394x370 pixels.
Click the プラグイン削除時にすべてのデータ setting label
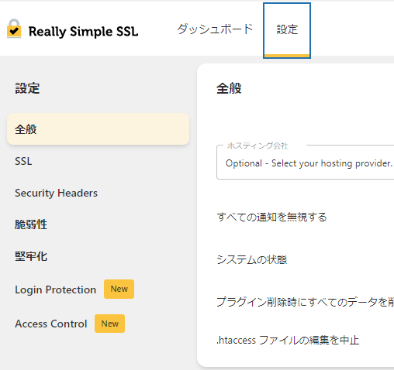tap(306, 302)
